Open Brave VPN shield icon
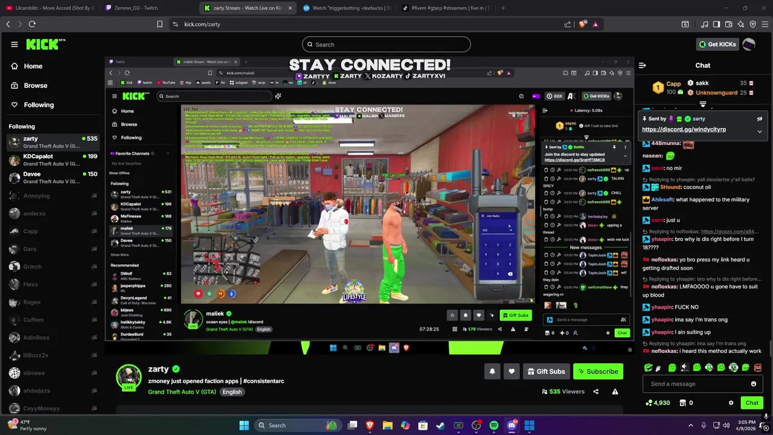 752,24
